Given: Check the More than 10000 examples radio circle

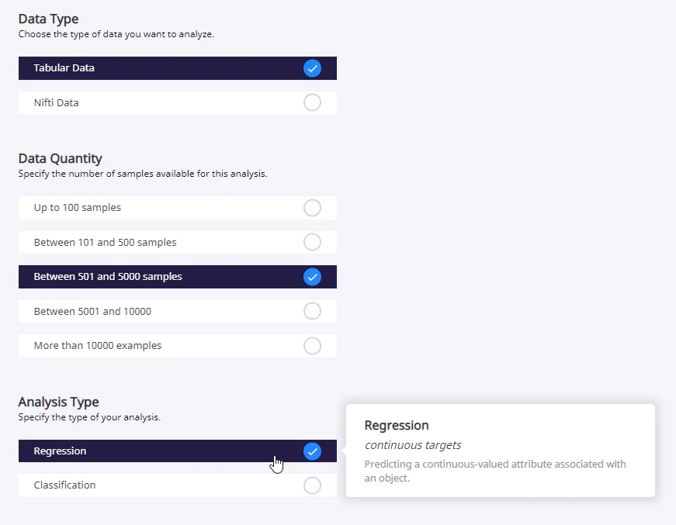Looking at the screenshot, I should click(312, 345).
